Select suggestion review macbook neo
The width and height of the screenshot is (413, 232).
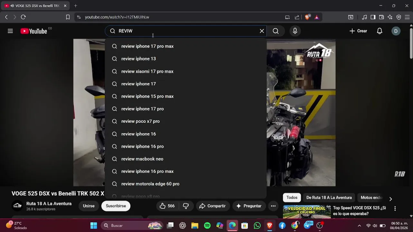(186, 159)
